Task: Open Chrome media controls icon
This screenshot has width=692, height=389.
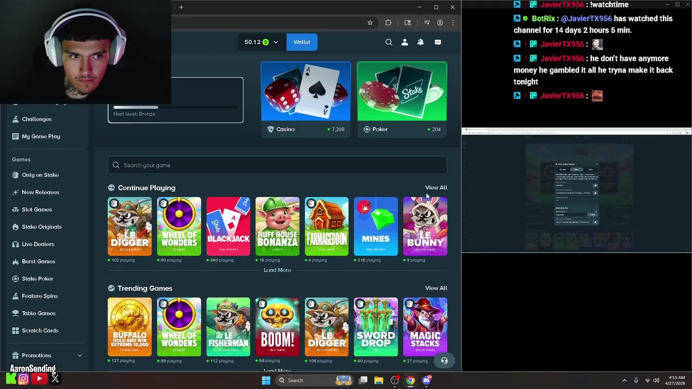Action: click(x=427, y=23)
